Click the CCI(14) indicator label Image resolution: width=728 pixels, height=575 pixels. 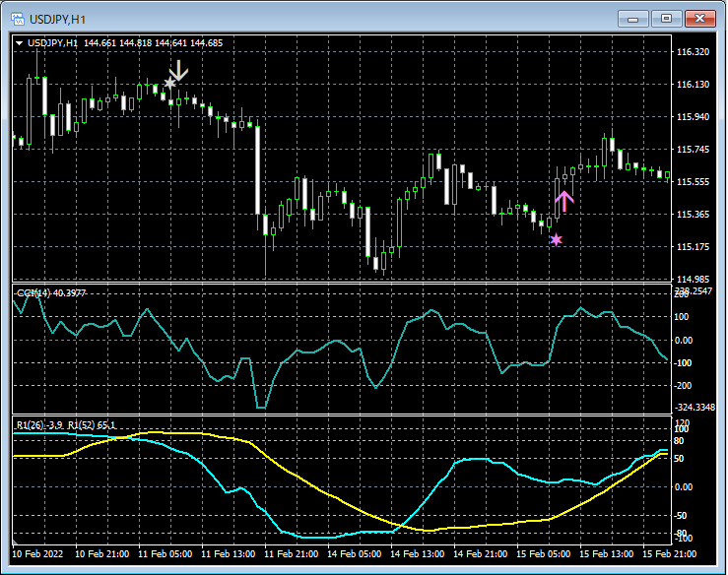coord(51,292)
